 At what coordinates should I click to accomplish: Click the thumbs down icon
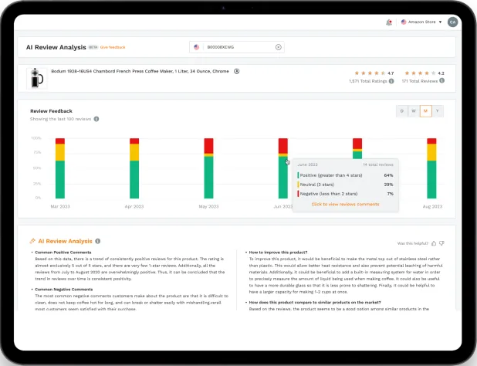click(x=441, y=242)
